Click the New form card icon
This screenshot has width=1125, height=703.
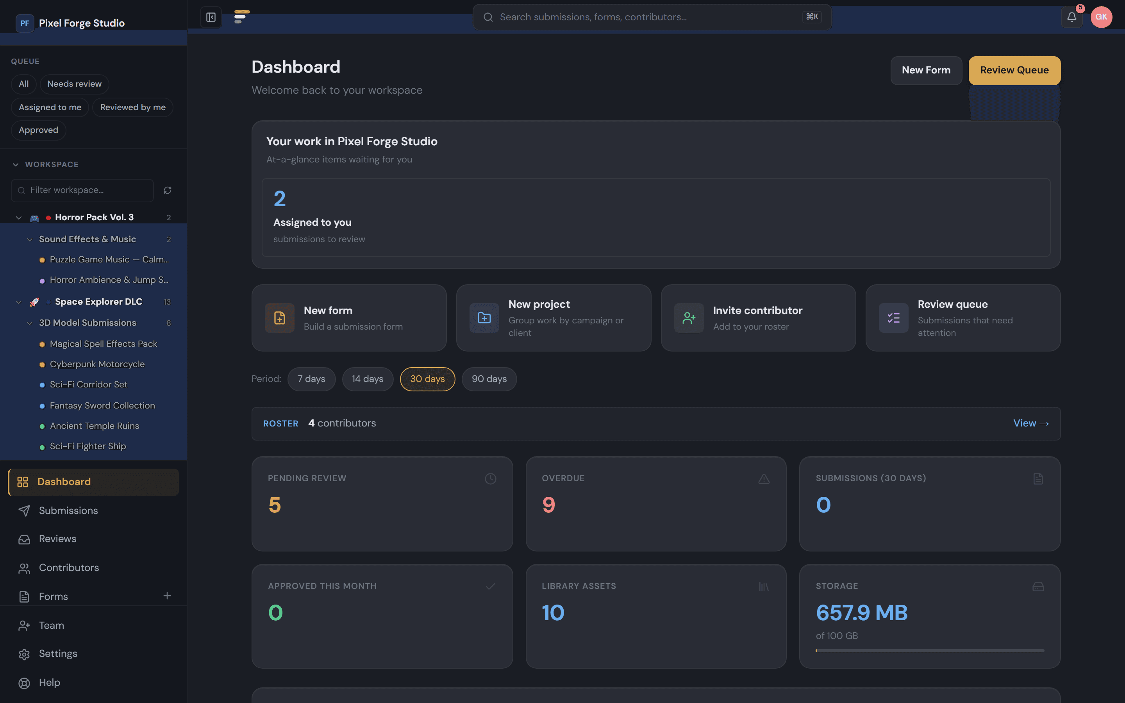(x=279, y=318)
